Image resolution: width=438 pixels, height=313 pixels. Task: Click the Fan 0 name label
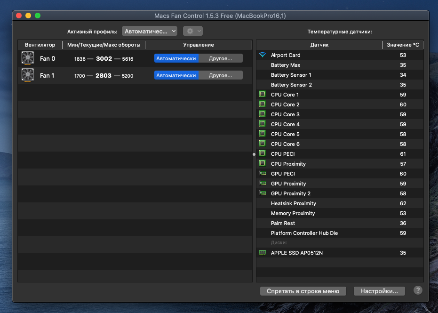pyautogui.click(x=48, y=58)
